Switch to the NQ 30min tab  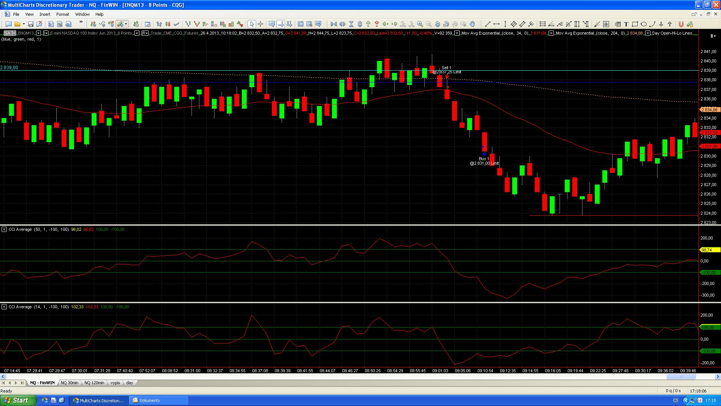coord(69,383)
